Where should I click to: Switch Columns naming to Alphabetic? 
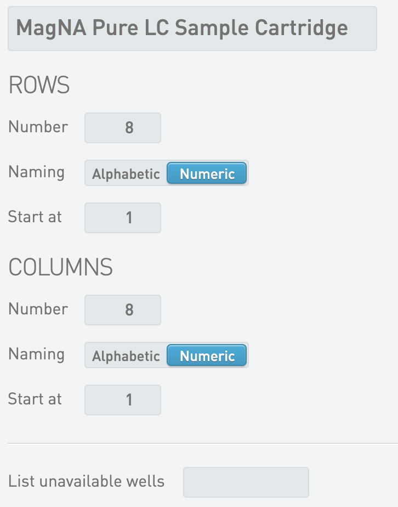pyautogui.click(x=126, y=356)
